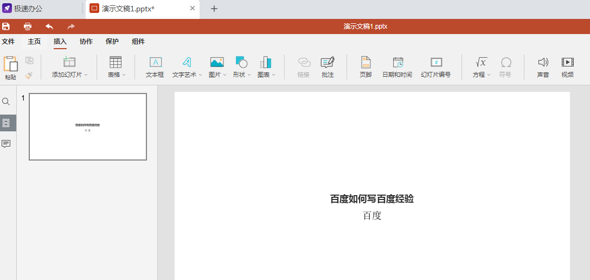The height and width of the screenshot is (280, 590).
Task: Close the 演示文稿1.pptx tab
Action: 193,8
